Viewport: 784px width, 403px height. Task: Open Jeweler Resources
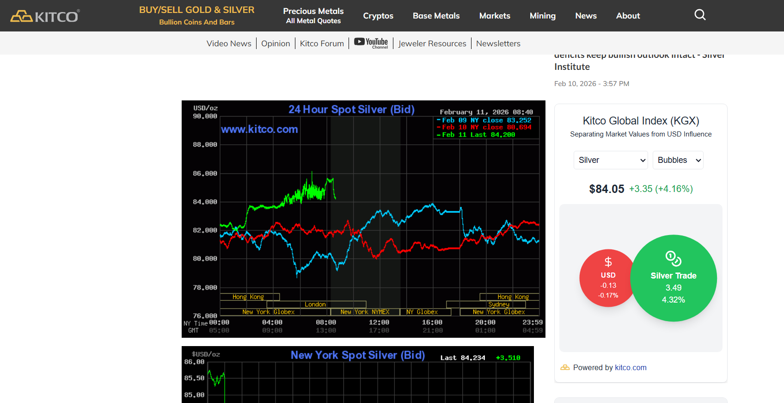click(432, 43)
